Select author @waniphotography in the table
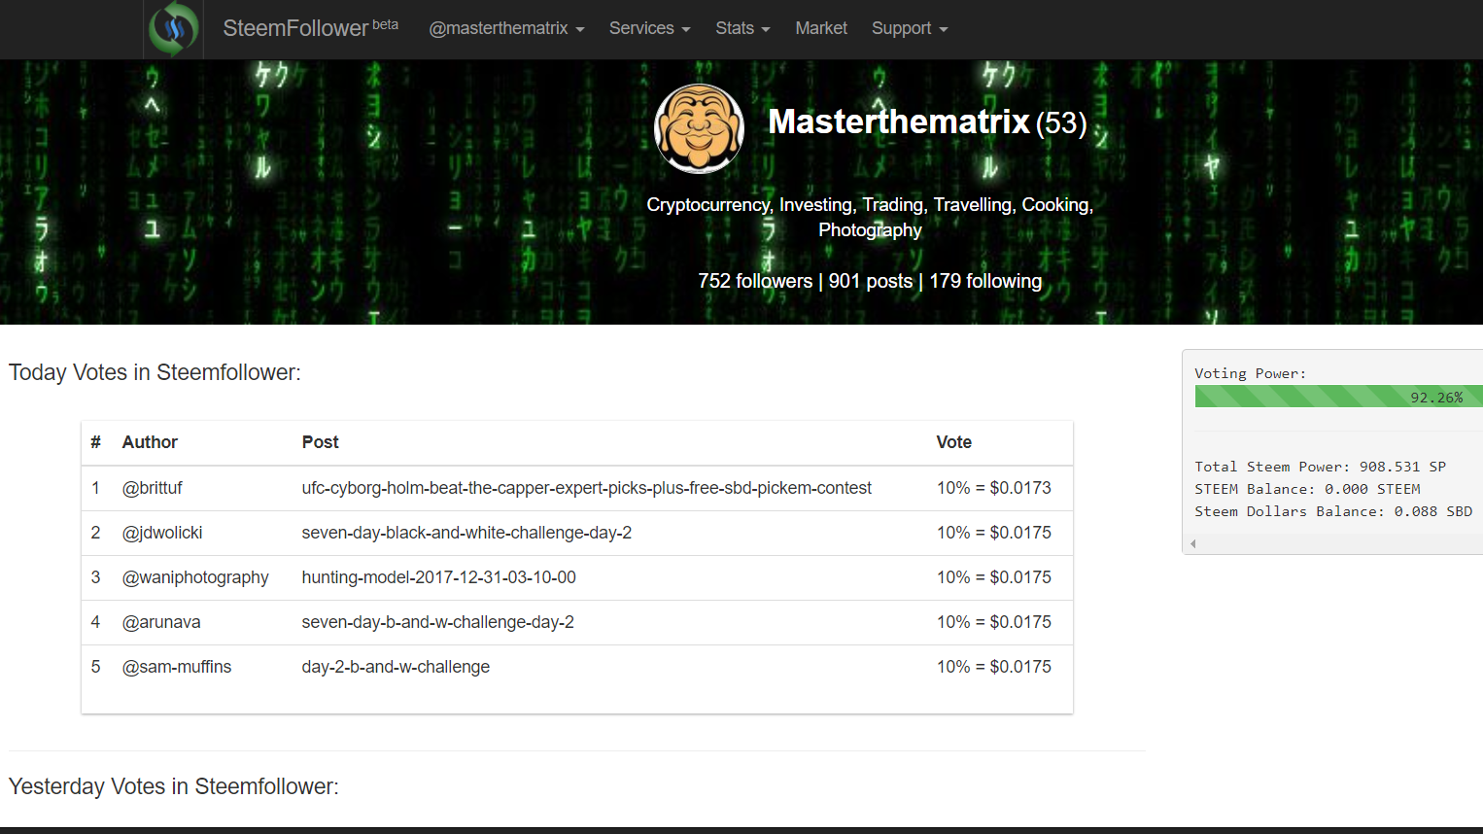 195,577
